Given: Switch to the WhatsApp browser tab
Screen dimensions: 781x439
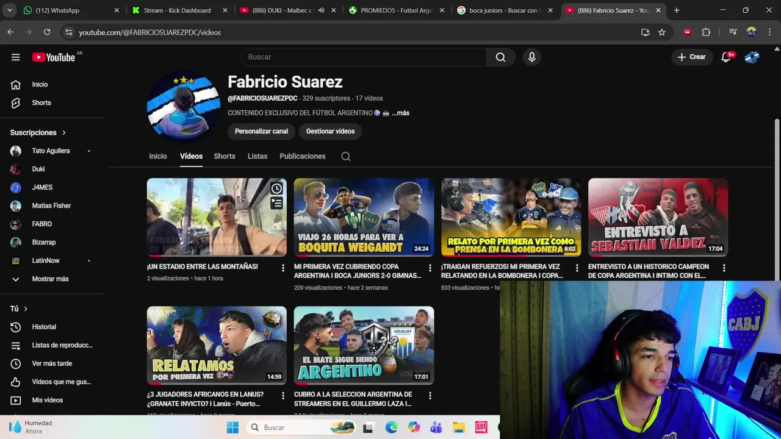Looking at the screenshot, I should pos(70,10).
